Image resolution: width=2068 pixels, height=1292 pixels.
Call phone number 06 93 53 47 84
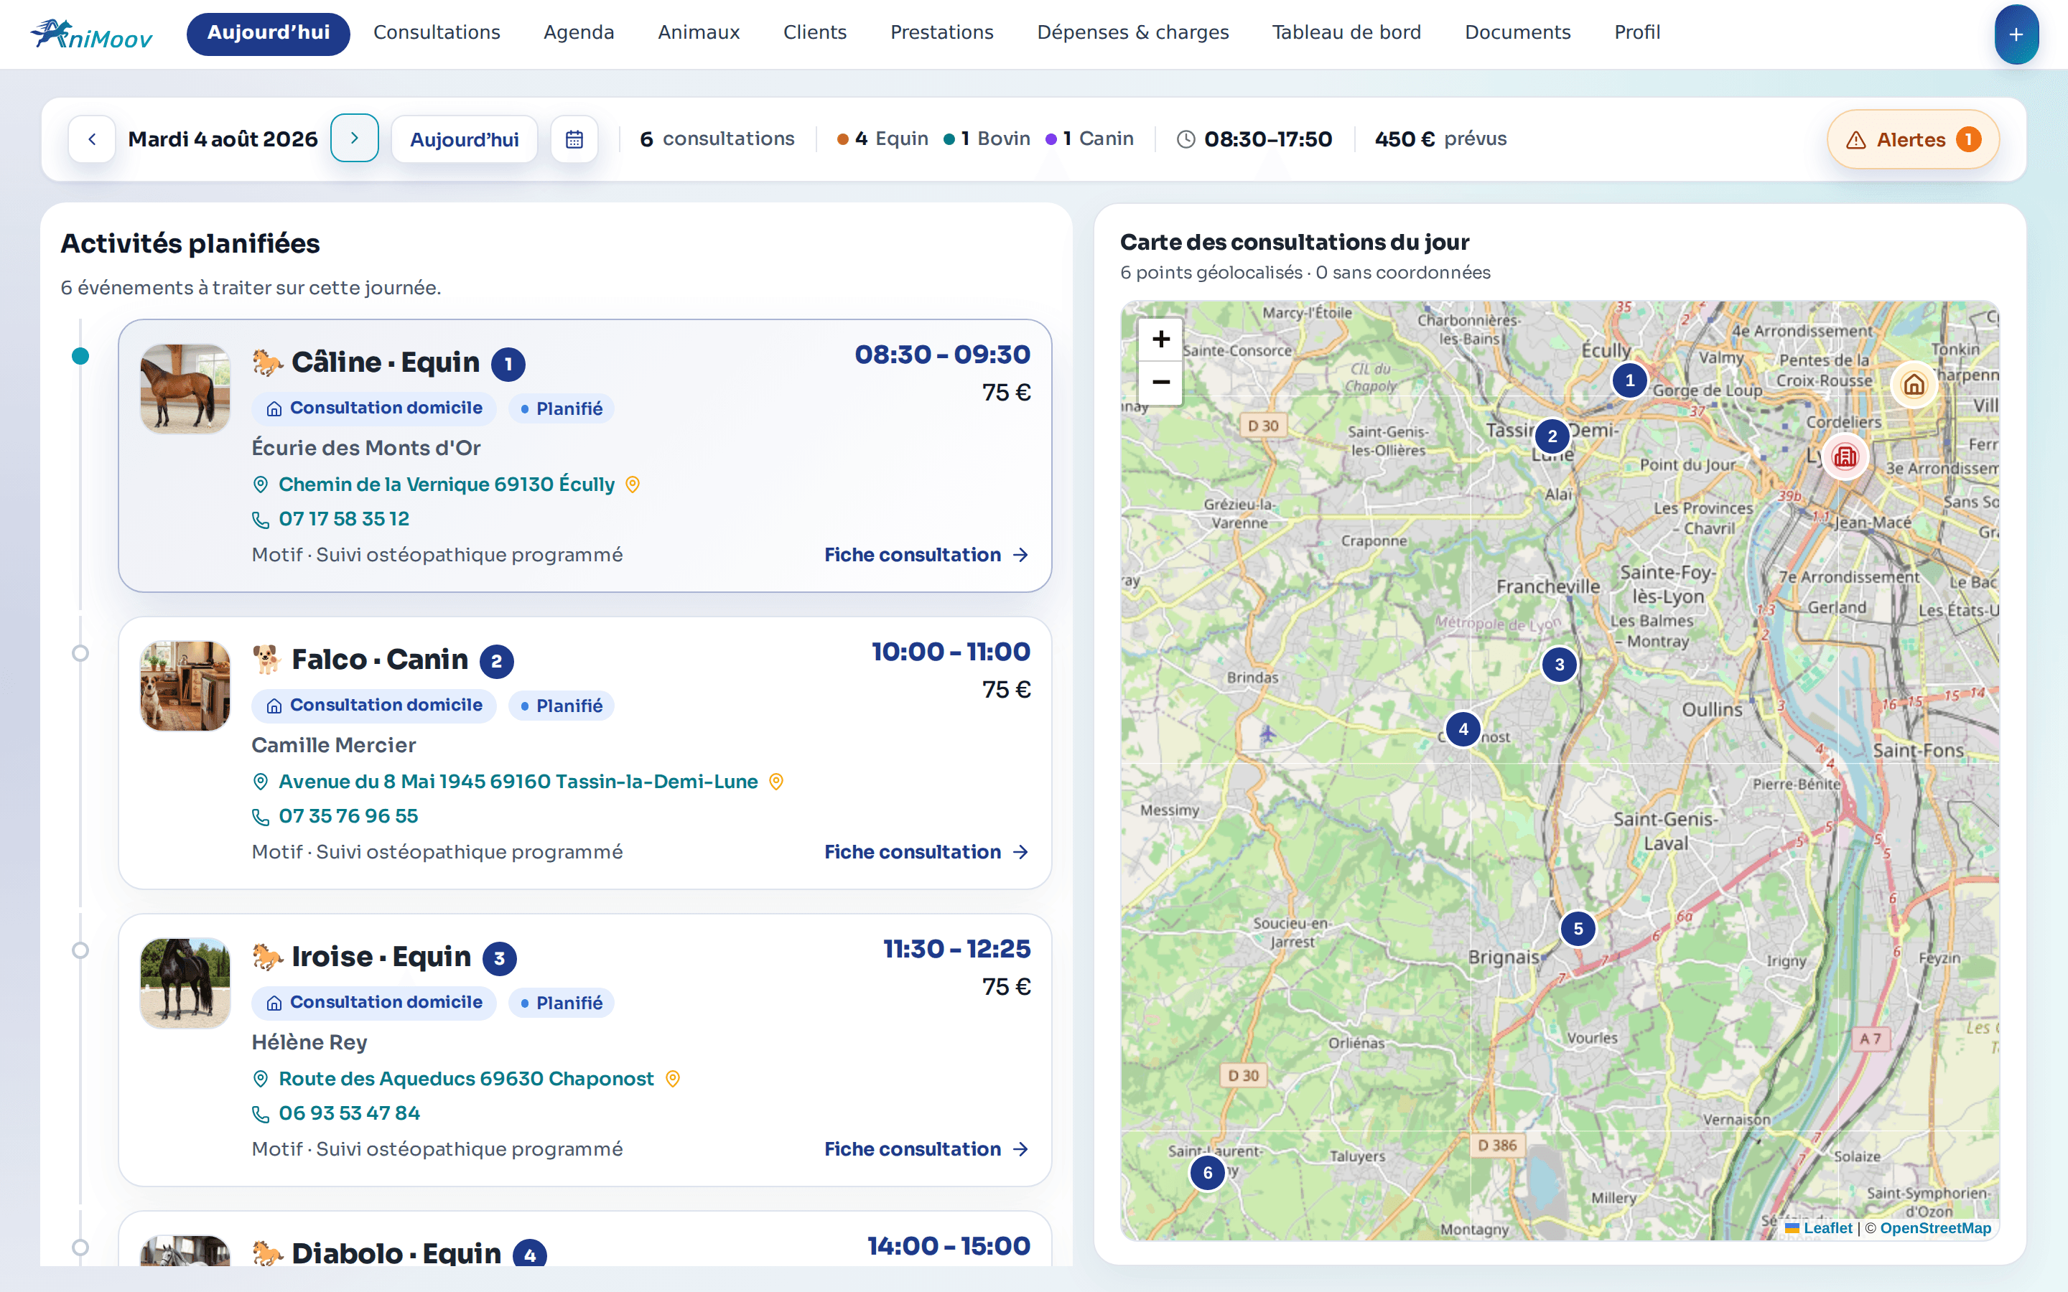tap(349, 1113)
